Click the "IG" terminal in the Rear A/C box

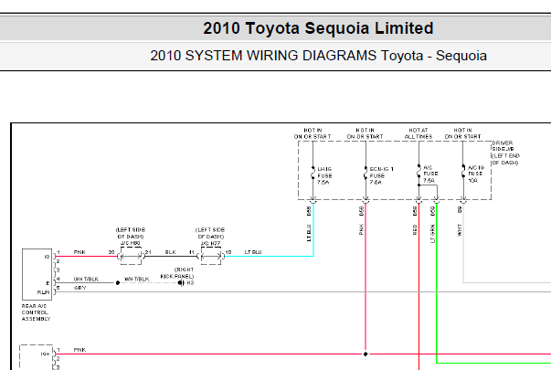[x=47, y=257]
